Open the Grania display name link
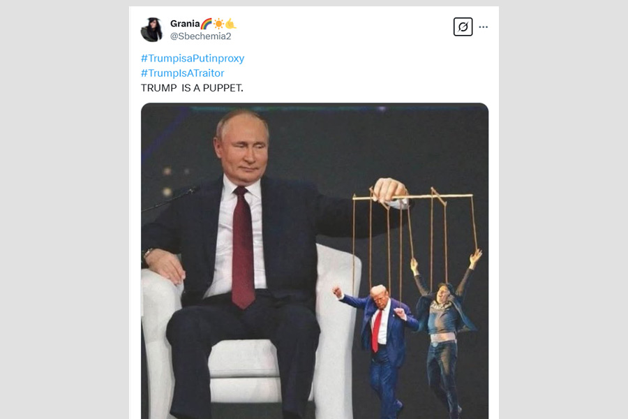The width and height of the screenshot is (628, 419). (185, 24)
